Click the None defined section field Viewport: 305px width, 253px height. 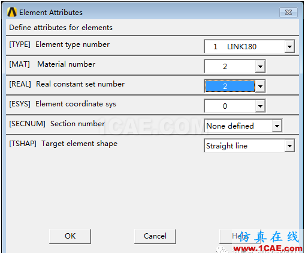238,126
